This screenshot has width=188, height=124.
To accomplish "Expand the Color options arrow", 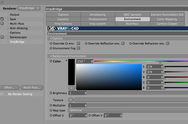I will pos(66,61).
